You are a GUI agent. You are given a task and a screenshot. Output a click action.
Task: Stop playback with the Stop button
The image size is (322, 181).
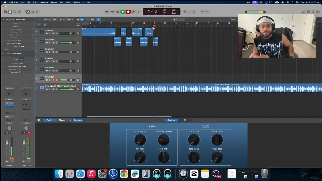point(117,12)
